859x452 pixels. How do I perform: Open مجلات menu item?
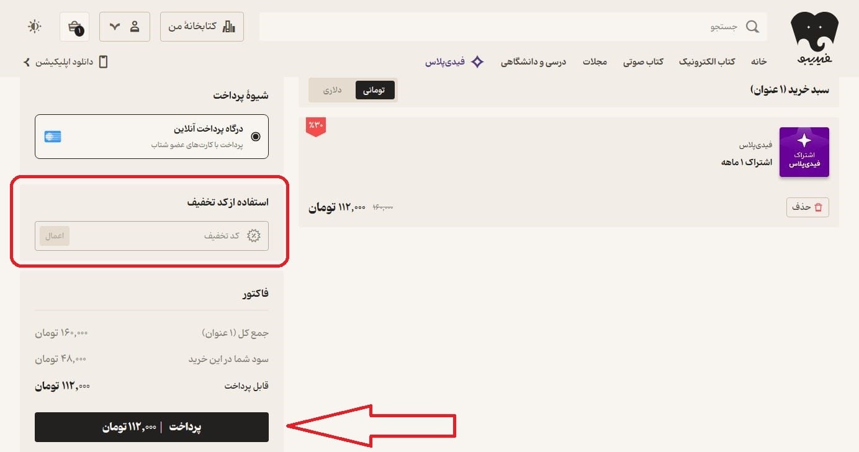click(x=595, y=61)
